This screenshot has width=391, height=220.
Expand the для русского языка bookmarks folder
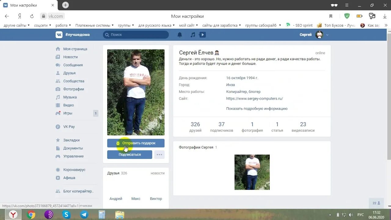pos(157,25)
